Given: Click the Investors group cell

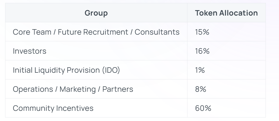Looking at the screenshot, I should pyautogui.click(x=30, y=51).
